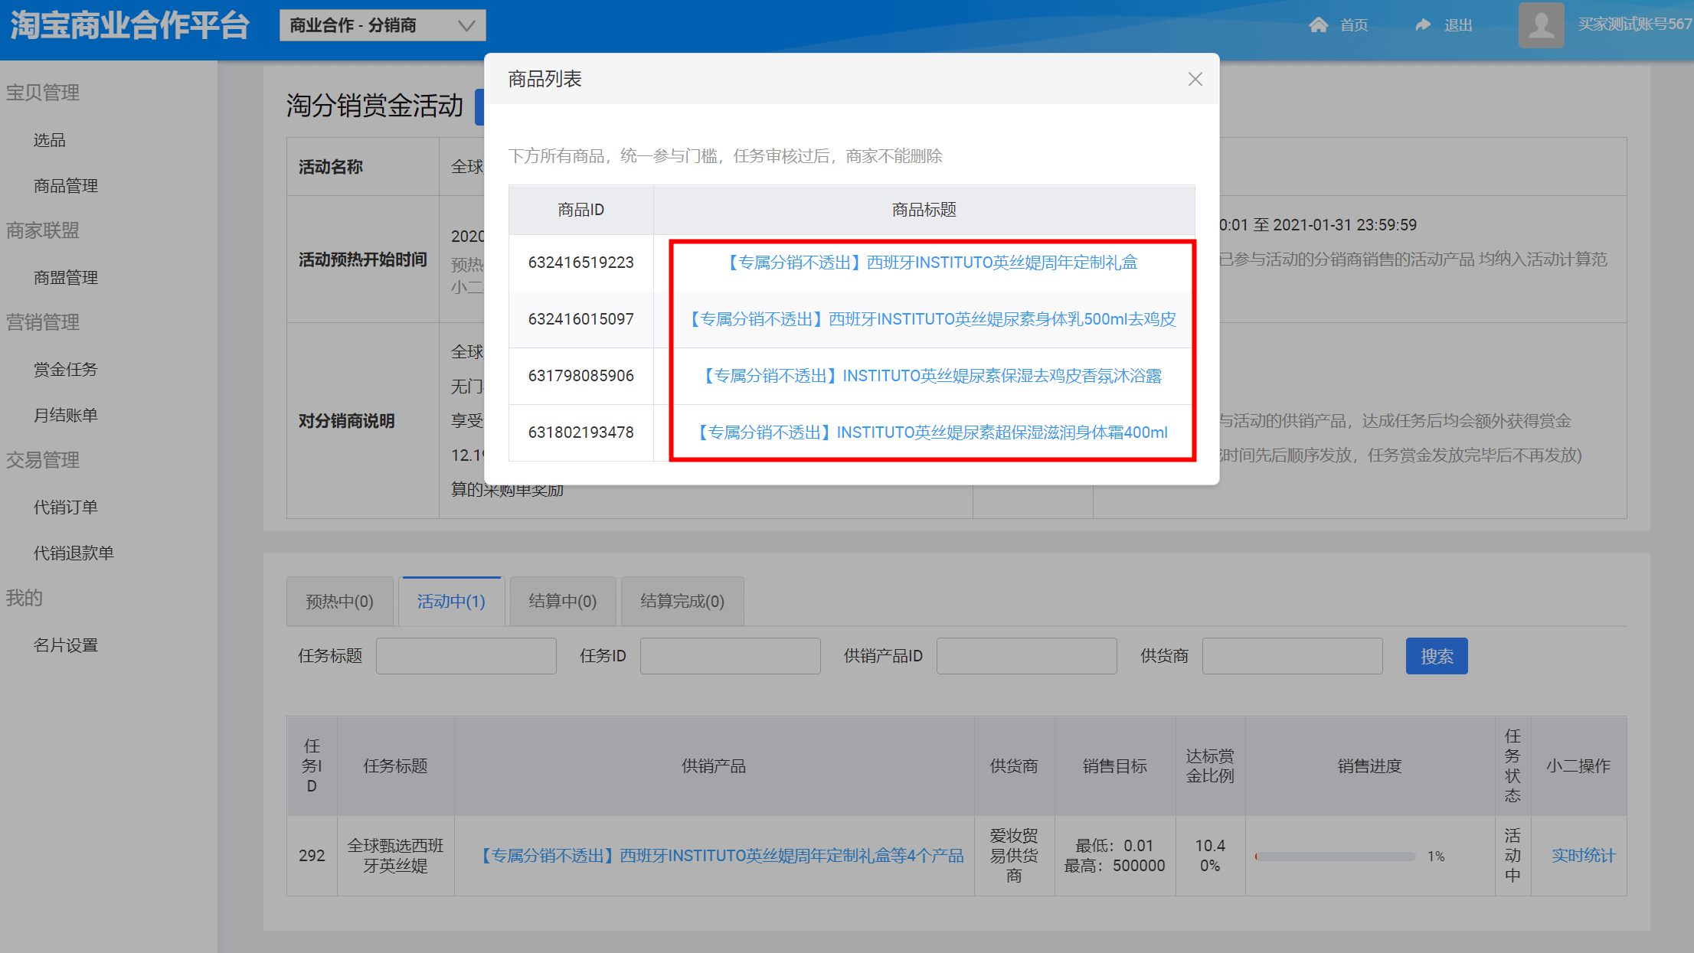
Task: Open product link 超保湿滋润身体霜400ml
Action: point(930,432)
